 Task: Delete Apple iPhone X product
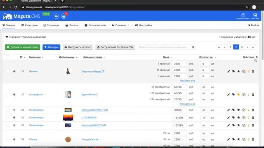pos(253,95)
